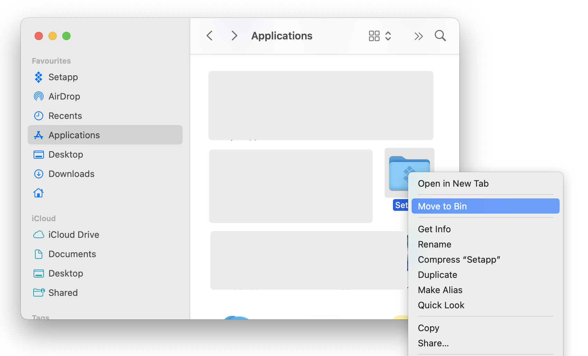Select Applications in the Favourites sidebar

click(74, 135)
